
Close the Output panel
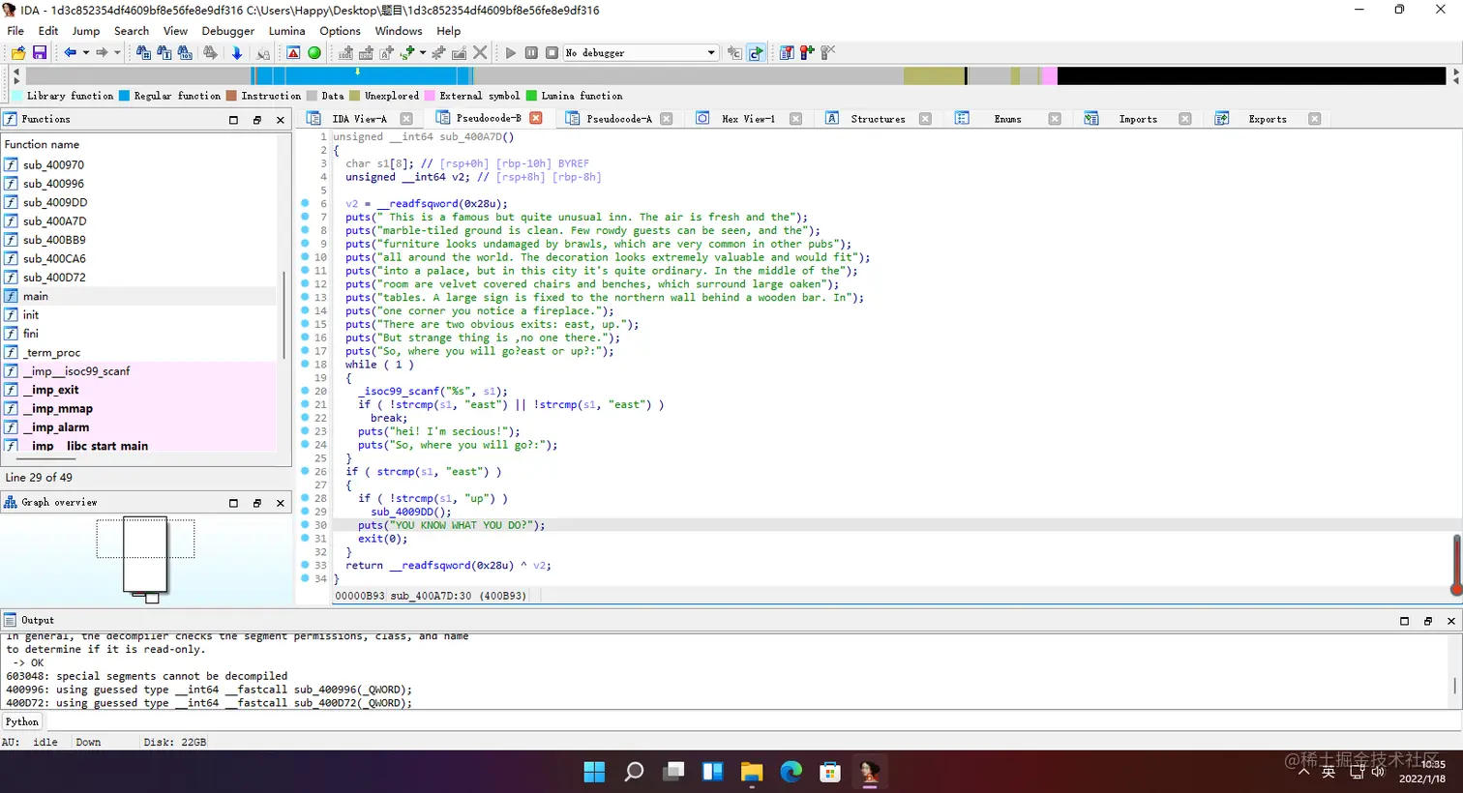tap(1451, 621)
